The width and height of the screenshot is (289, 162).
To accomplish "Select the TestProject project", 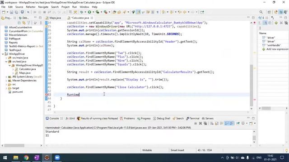I will (15, 50).
